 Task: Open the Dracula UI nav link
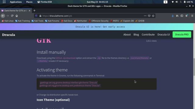point(164,35)
